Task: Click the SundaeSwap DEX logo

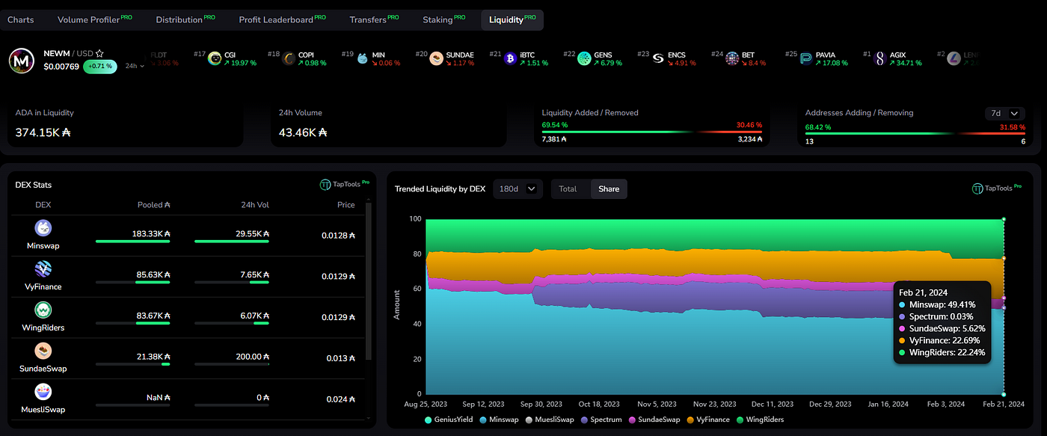Action: pyautogui.click(x=43, y=350)
